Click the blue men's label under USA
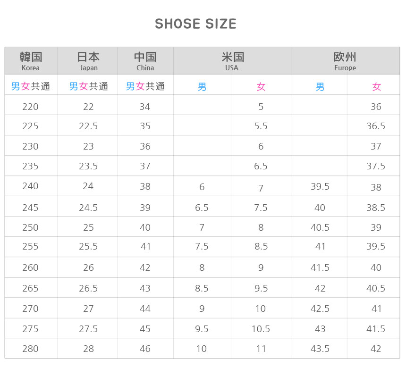This screenshot has width=406, height=384. (x=202, y=87)
